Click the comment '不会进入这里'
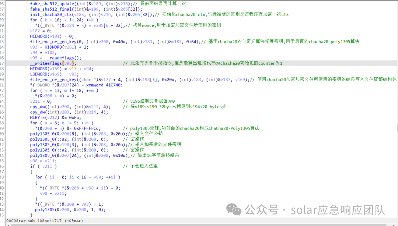Screen dimensions: 398x226 pyautogui.click(x=140, y=166)
